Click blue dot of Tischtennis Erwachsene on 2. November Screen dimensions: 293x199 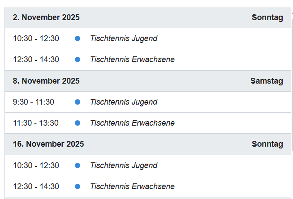coord(78,59)
